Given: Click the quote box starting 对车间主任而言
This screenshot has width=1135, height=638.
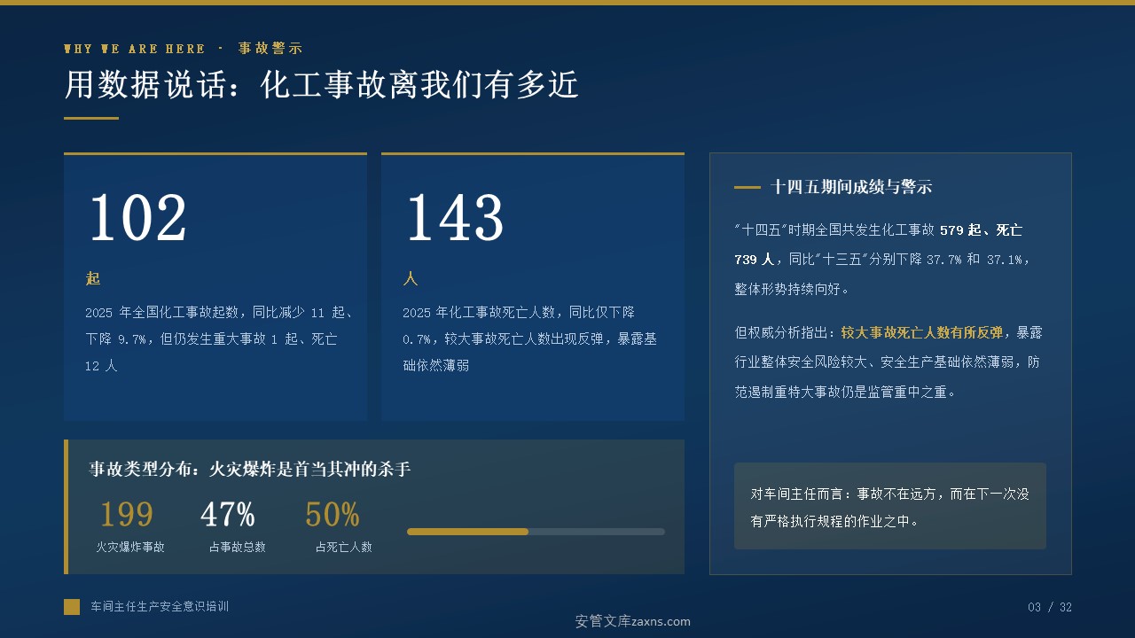Looking at the screenshot, I should pos(890,506).
